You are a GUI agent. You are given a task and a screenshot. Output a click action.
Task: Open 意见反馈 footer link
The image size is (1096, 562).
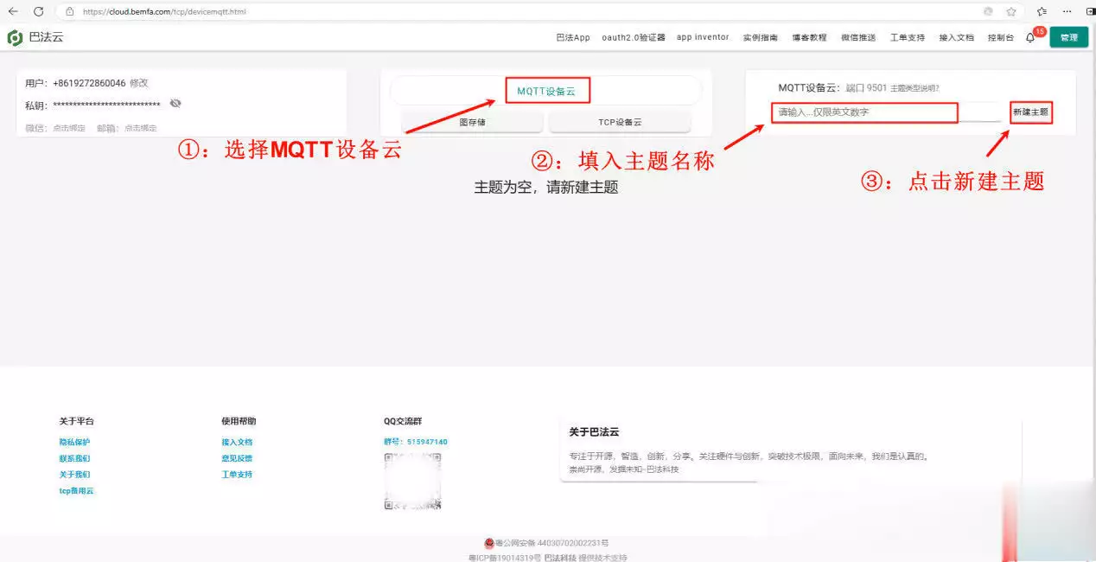[237, 458]
